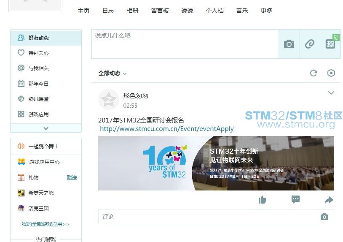Share the post using the forward arrow
Image resolution: width=343 pixels, height=242 pixels.
(329, 200)
